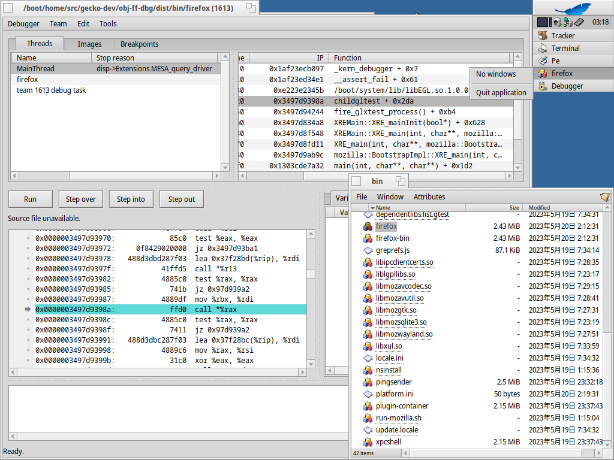Screen dimensions: 614x460
Task: Switch to the Breakpoints tab
Action: click(139, 44)
